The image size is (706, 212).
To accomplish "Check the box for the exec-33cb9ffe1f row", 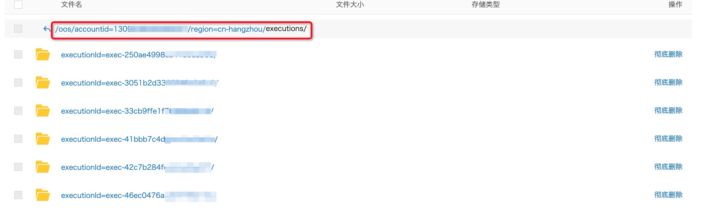I will [x=18, y=111].
